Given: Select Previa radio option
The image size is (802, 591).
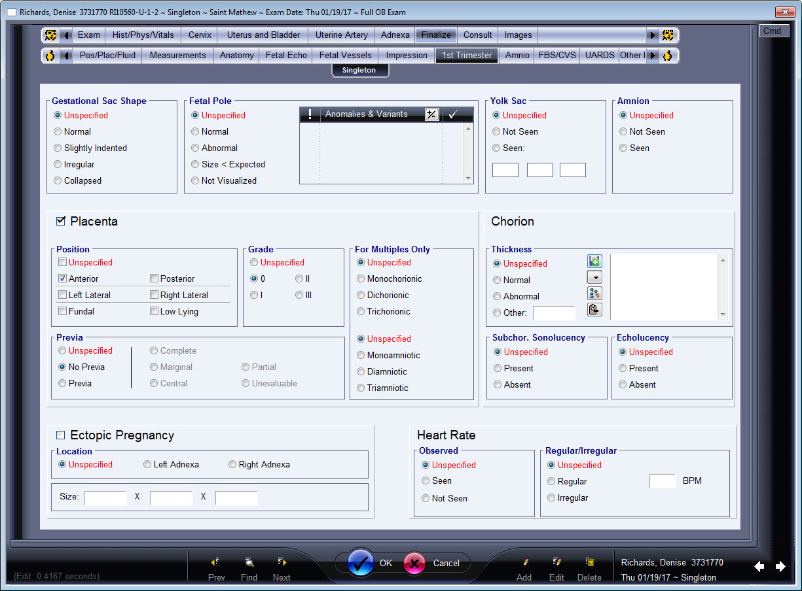Looking at the screenshot, I should (x=62, y=383).
